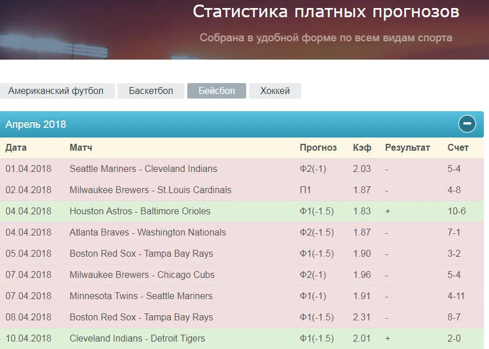
Task: Collapse the Апрель 2018 section with minus icon
Action: point(467,124)
